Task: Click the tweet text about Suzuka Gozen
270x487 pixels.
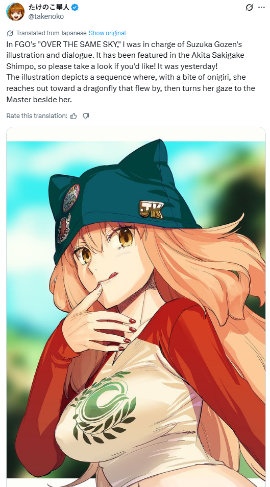Action: [x=131, y=72]
